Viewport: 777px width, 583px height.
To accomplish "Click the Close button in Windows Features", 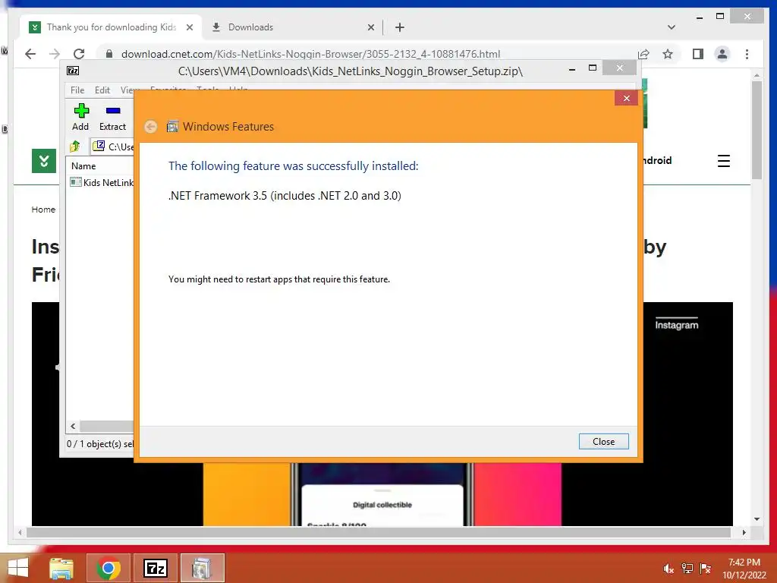I will click(603, 441).
